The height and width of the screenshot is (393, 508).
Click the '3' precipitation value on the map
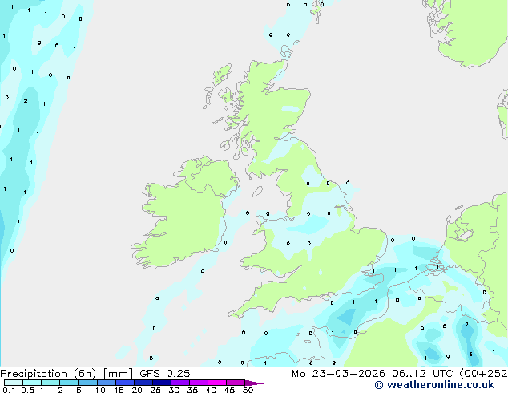pos(471,354)
